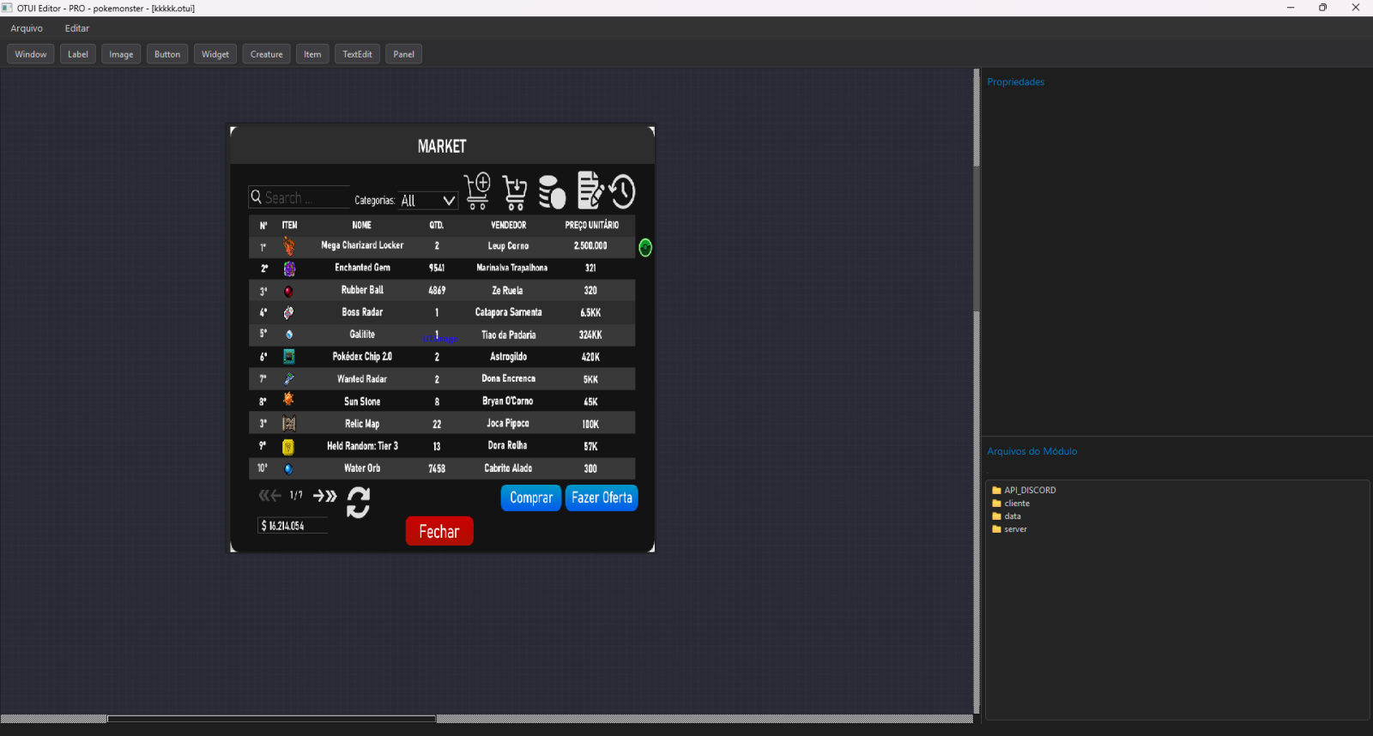
Task: Open the Categorias All dropdown
Action: point(427,201)
